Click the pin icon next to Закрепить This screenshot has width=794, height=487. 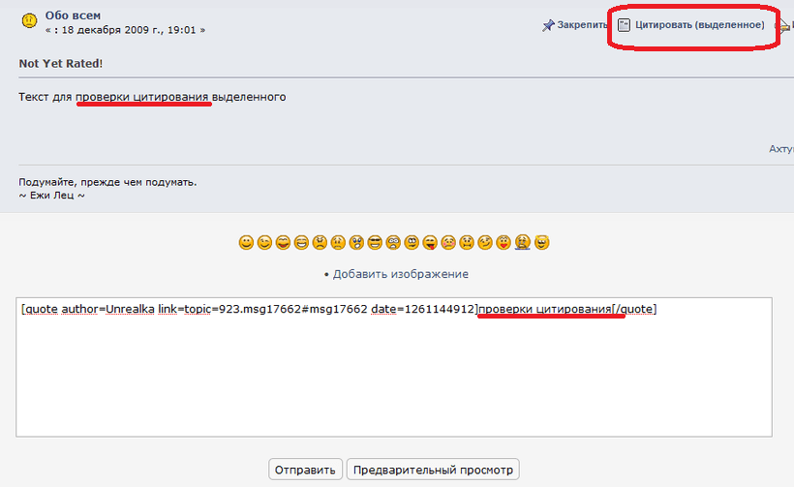point(548,25)
